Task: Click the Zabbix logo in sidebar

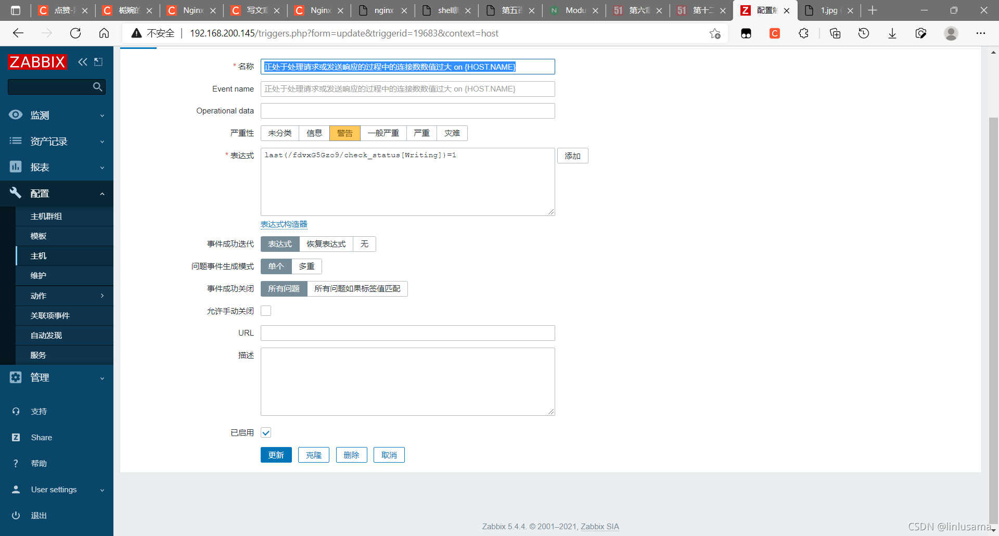Action: tap(37, 62)
